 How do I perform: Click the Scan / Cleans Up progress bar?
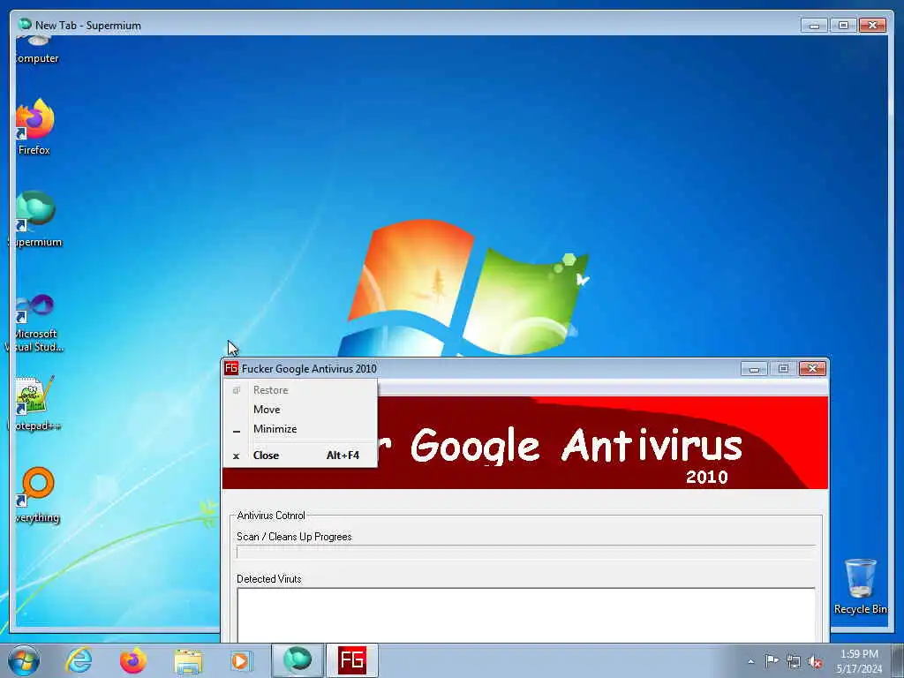[x=526, y=552]
